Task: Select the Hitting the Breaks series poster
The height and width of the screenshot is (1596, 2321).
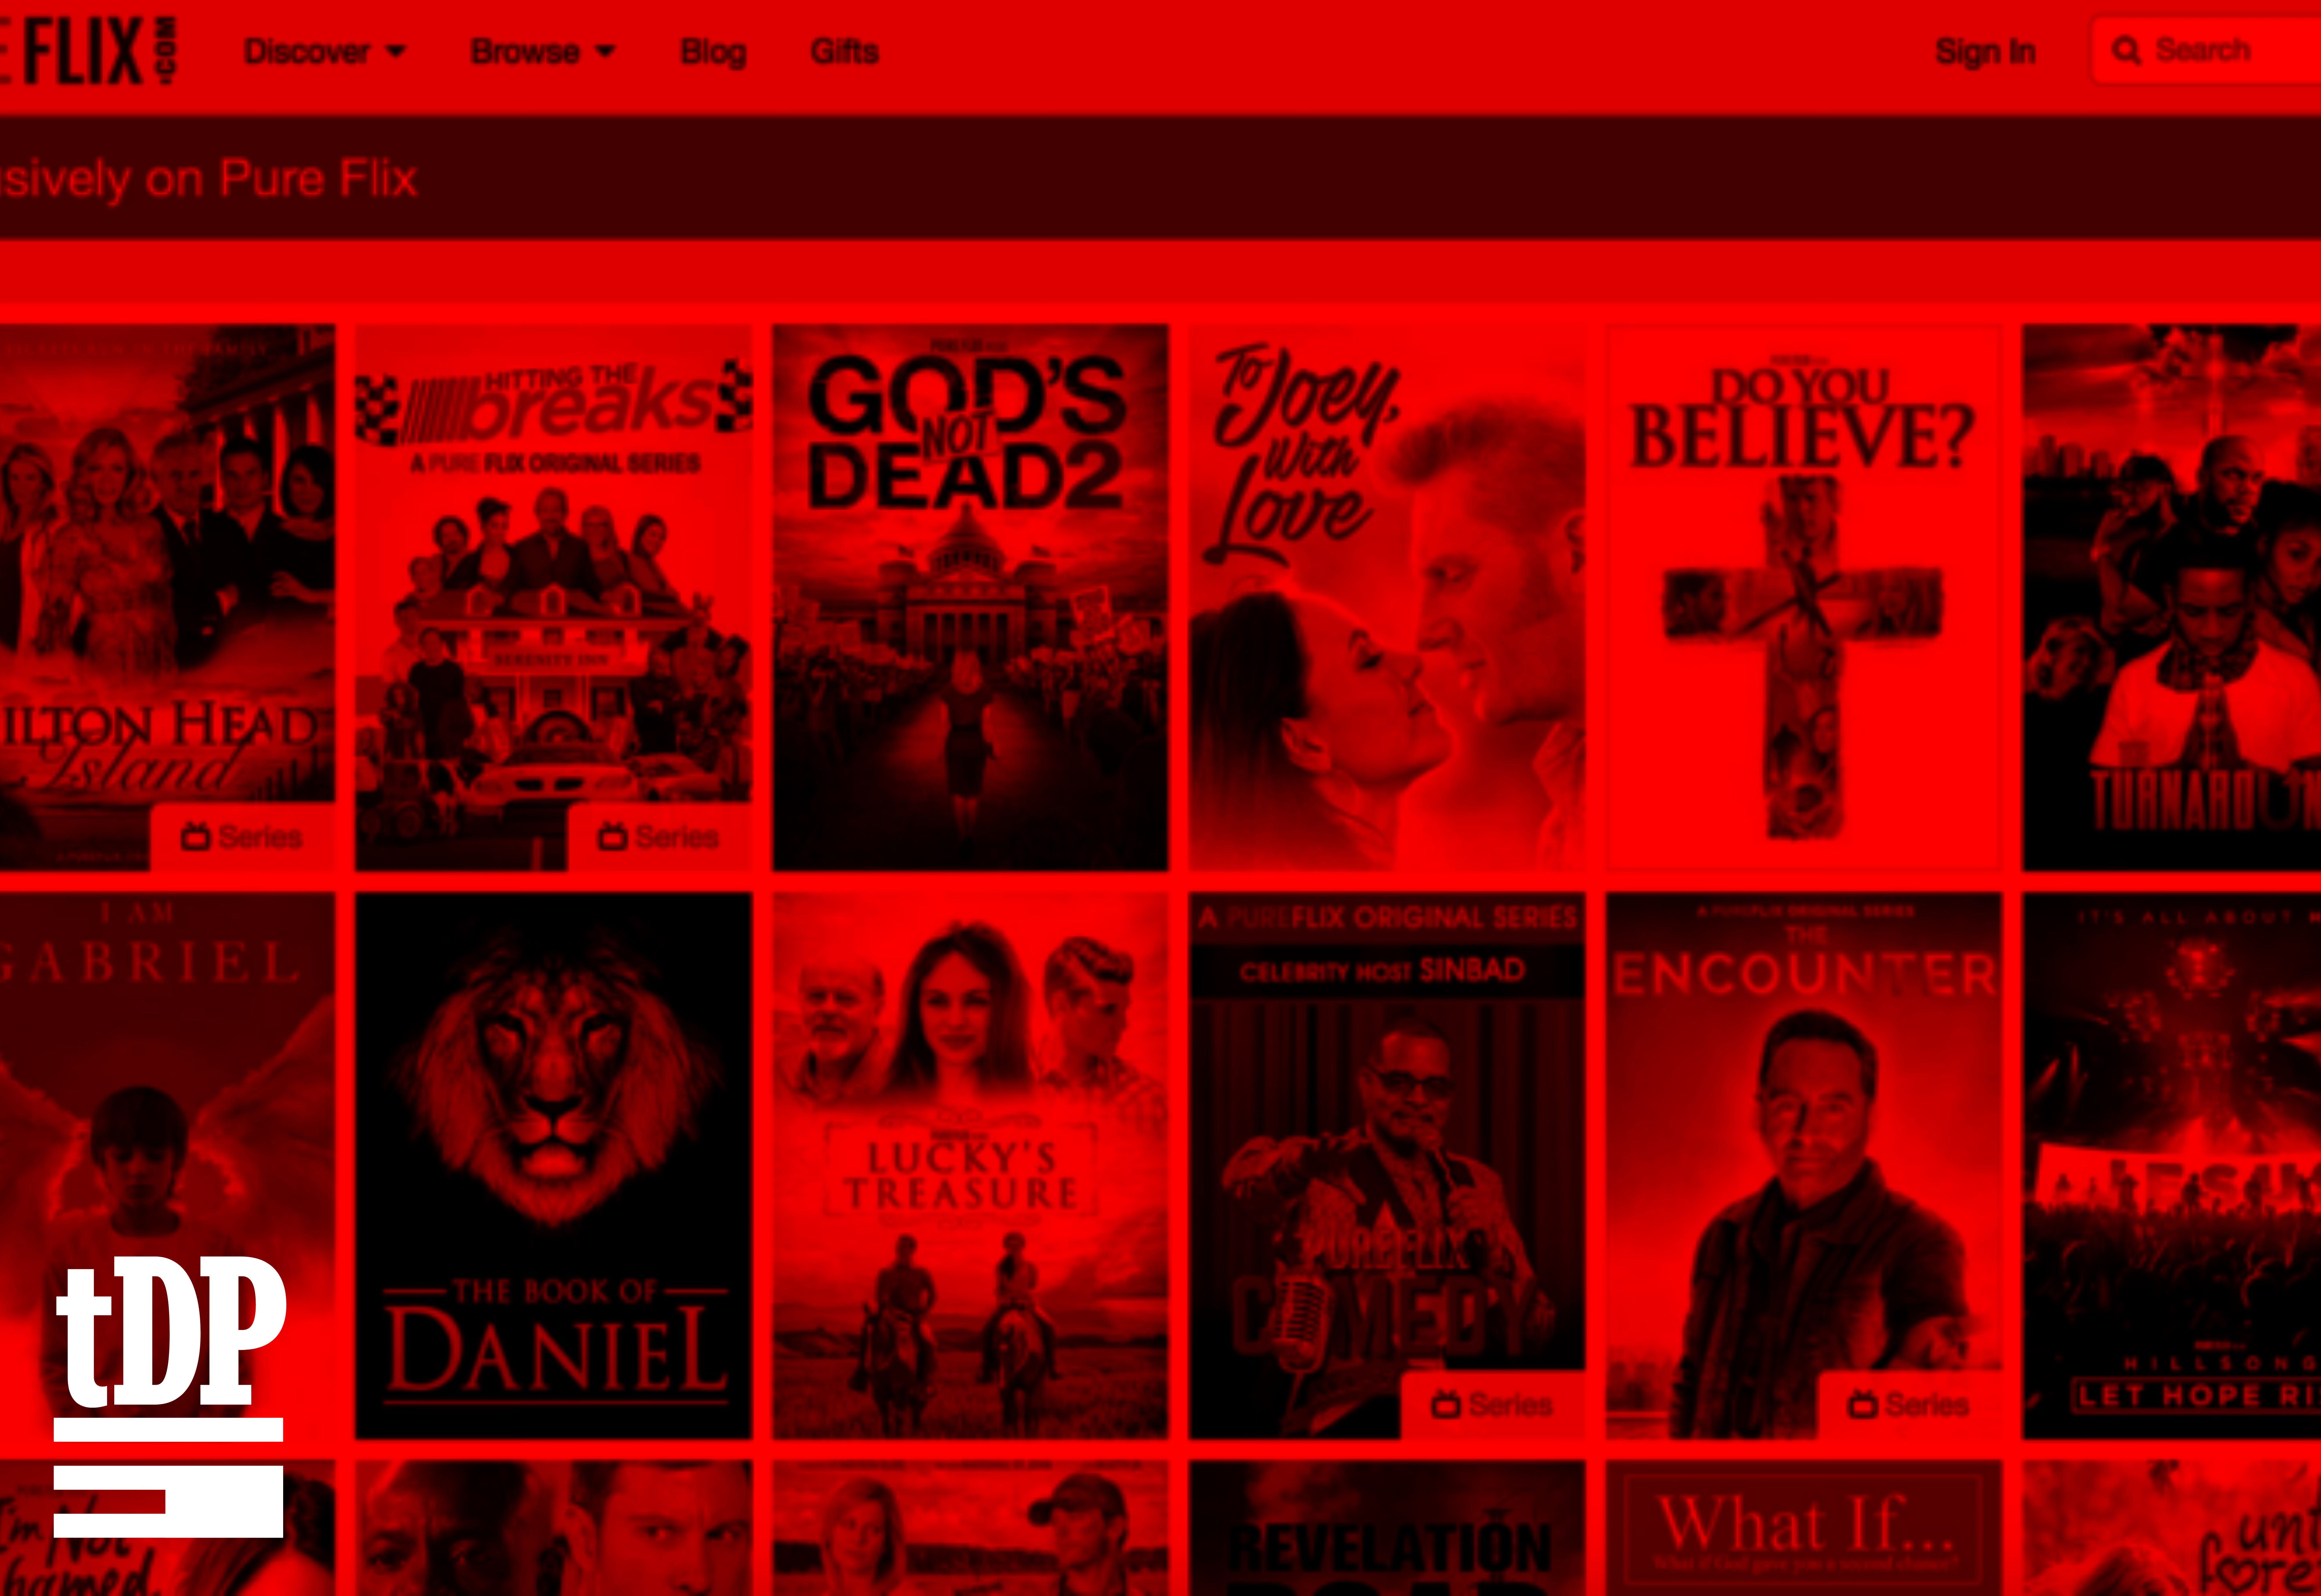Action: tap(554, 597)
